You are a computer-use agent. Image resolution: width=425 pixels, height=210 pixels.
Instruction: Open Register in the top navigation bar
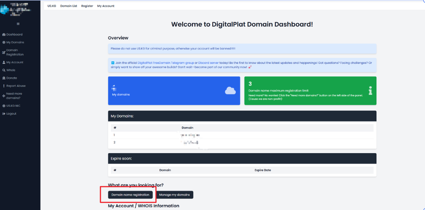pyautogui.click(x=87, y=6)
